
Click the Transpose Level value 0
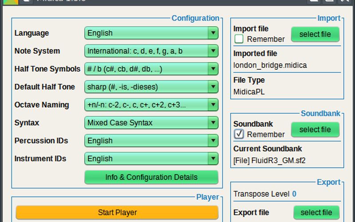pos(294,194)
